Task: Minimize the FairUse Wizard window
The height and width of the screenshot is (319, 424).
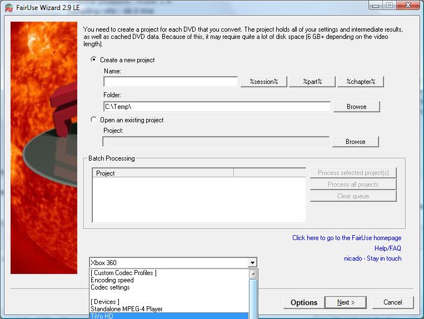Action: 376,6
